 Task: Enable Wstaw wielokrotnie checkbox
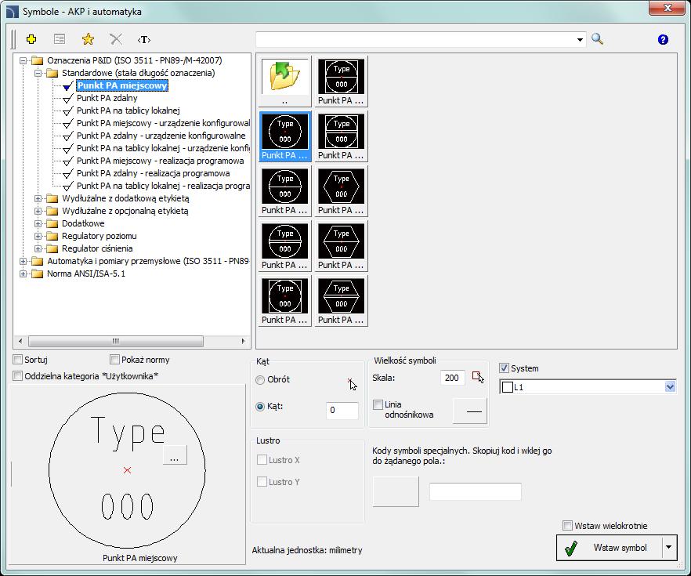point(567,525)
